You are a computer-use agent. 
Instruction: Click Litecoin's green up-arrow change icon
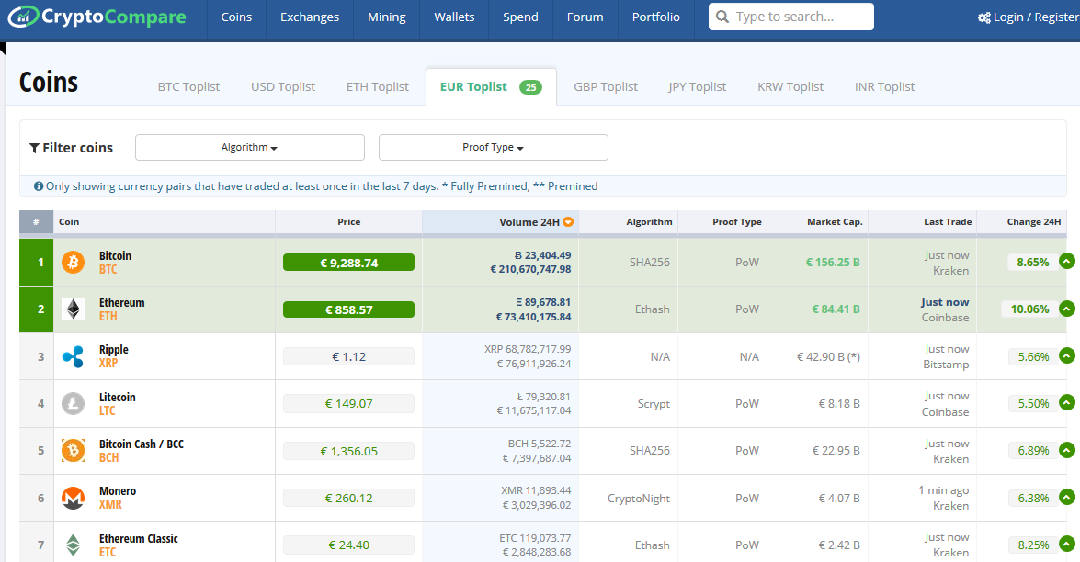point(1067,402)
